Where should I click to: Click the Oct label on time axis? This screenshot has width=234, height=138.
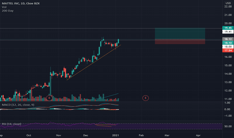29,135
